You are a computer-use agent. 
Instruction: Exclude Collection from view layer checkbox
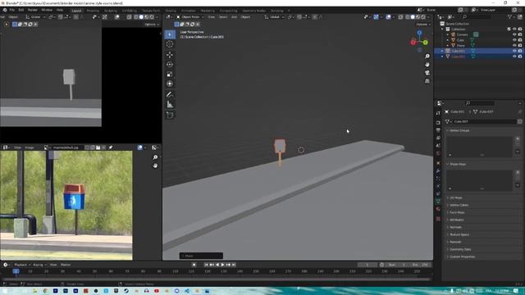pos(509,29)
